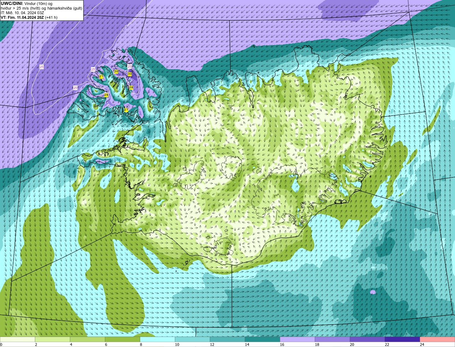Click the "10" tick label on the colour scale
The image size is (455, 347).
(x=177, y=345)
